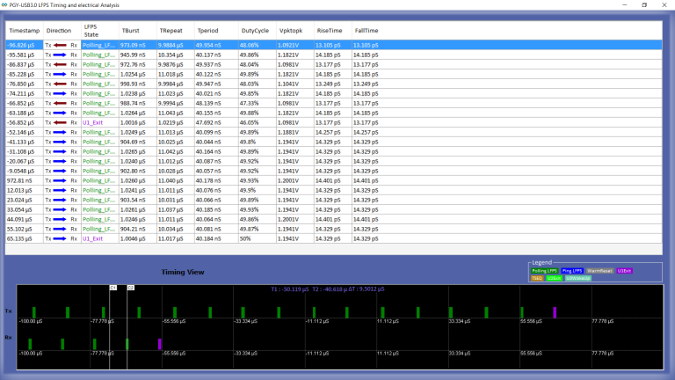The height and width of the screenshot is (380, 675).
Task: Click the C2 cursor marker in timing view
Action: [x=131, y=288]
